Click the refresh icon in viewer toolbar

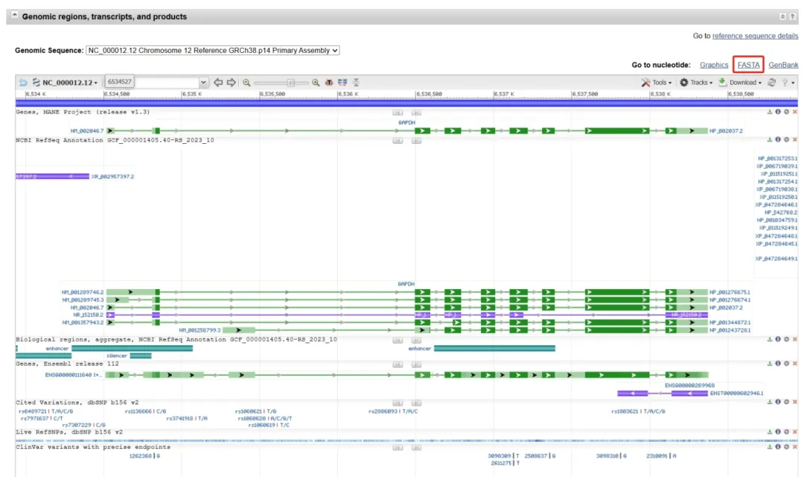click(x=772, y=82)
